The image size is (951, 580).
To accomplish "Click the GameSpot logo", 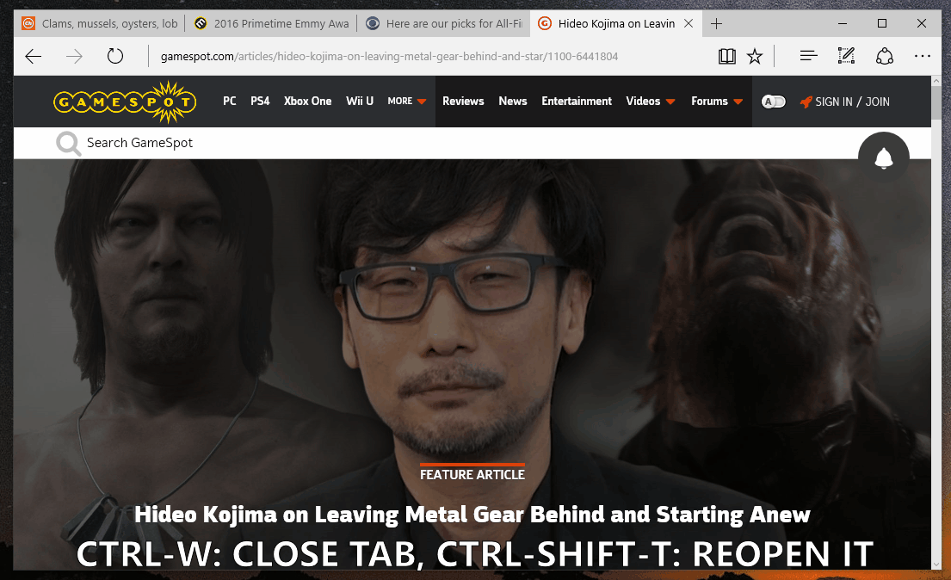I will [125, 101].
